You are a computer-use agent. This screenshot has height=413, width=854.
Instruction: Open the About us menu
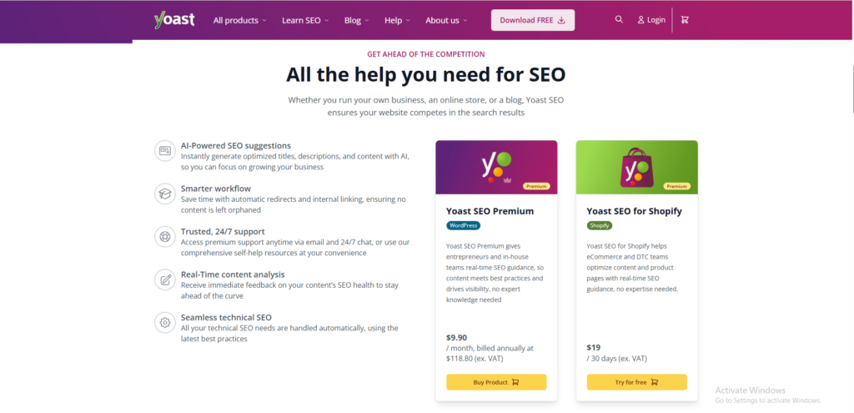[446, 20]
